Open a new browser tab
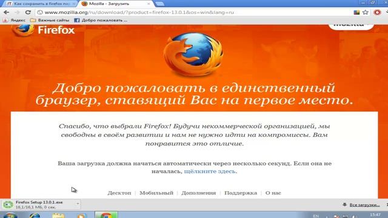 pyautogui.click(x=159, y=4)
